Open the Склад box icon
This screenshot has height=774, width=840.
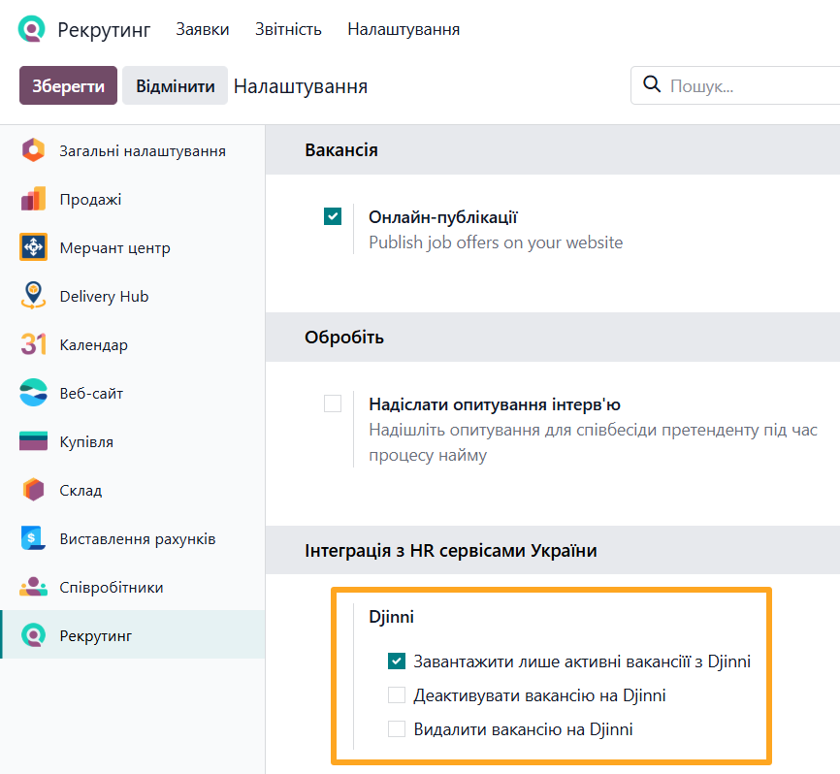33,490
